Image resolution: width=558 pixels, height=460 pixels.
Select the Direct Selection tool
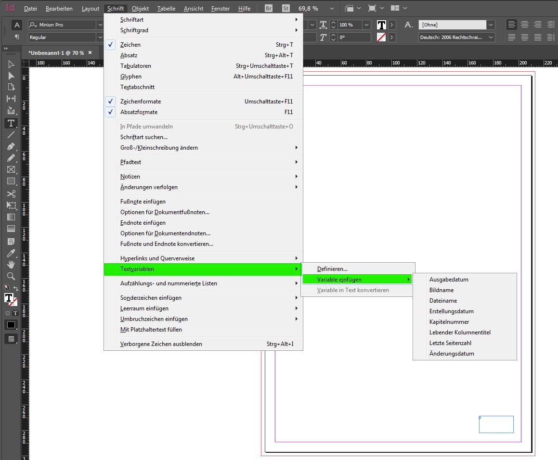pos(11,76)
